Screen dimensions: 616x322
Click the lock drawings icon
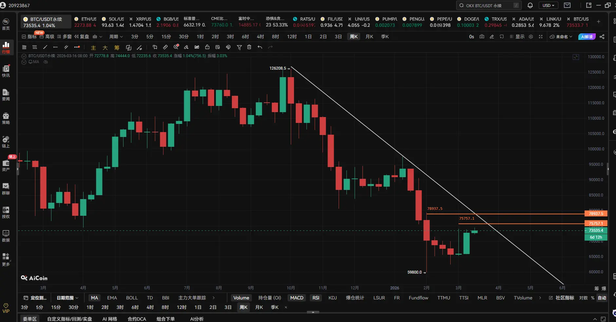coord(207,47)
